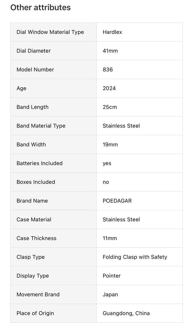Viewport: 193px width, 323px height.
Task: Click the POEDAGAR brand name value
Action: [117, 201]
